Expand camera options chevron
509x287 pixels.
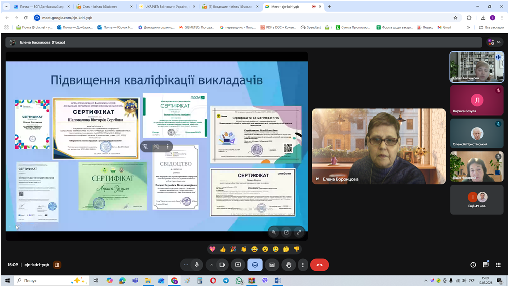(212, 265)
